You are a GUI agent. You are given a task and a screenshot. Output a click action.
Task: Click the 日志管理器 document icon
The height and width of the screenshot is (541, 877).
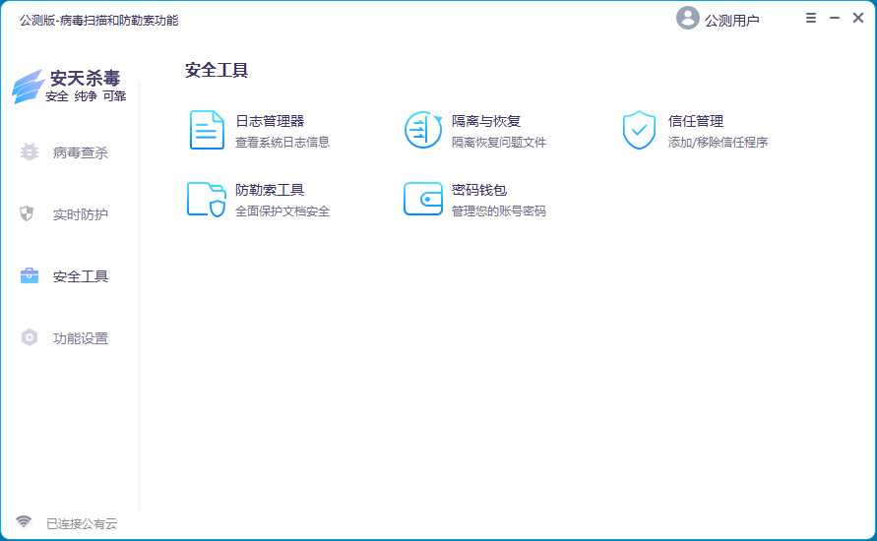click(x=207, y=130)
